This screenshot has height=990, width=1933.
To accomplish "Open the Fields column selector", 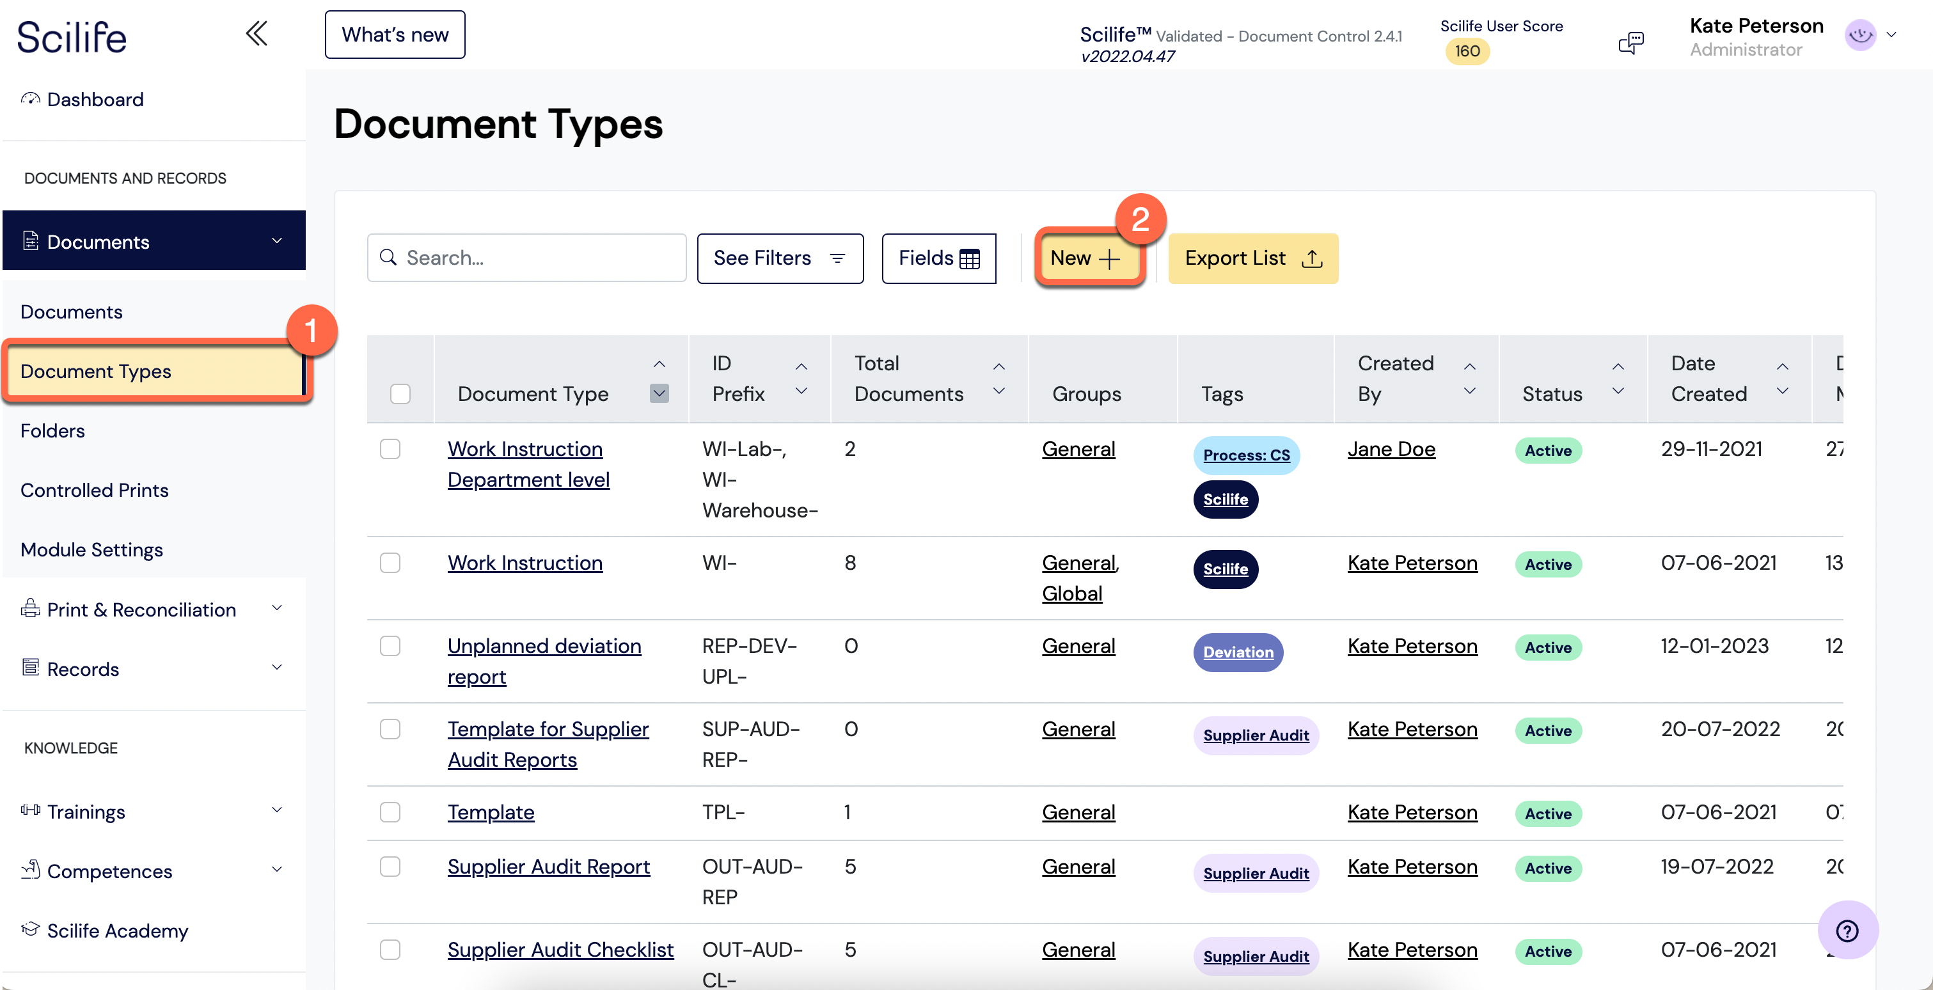I will [x=939, y=258].
